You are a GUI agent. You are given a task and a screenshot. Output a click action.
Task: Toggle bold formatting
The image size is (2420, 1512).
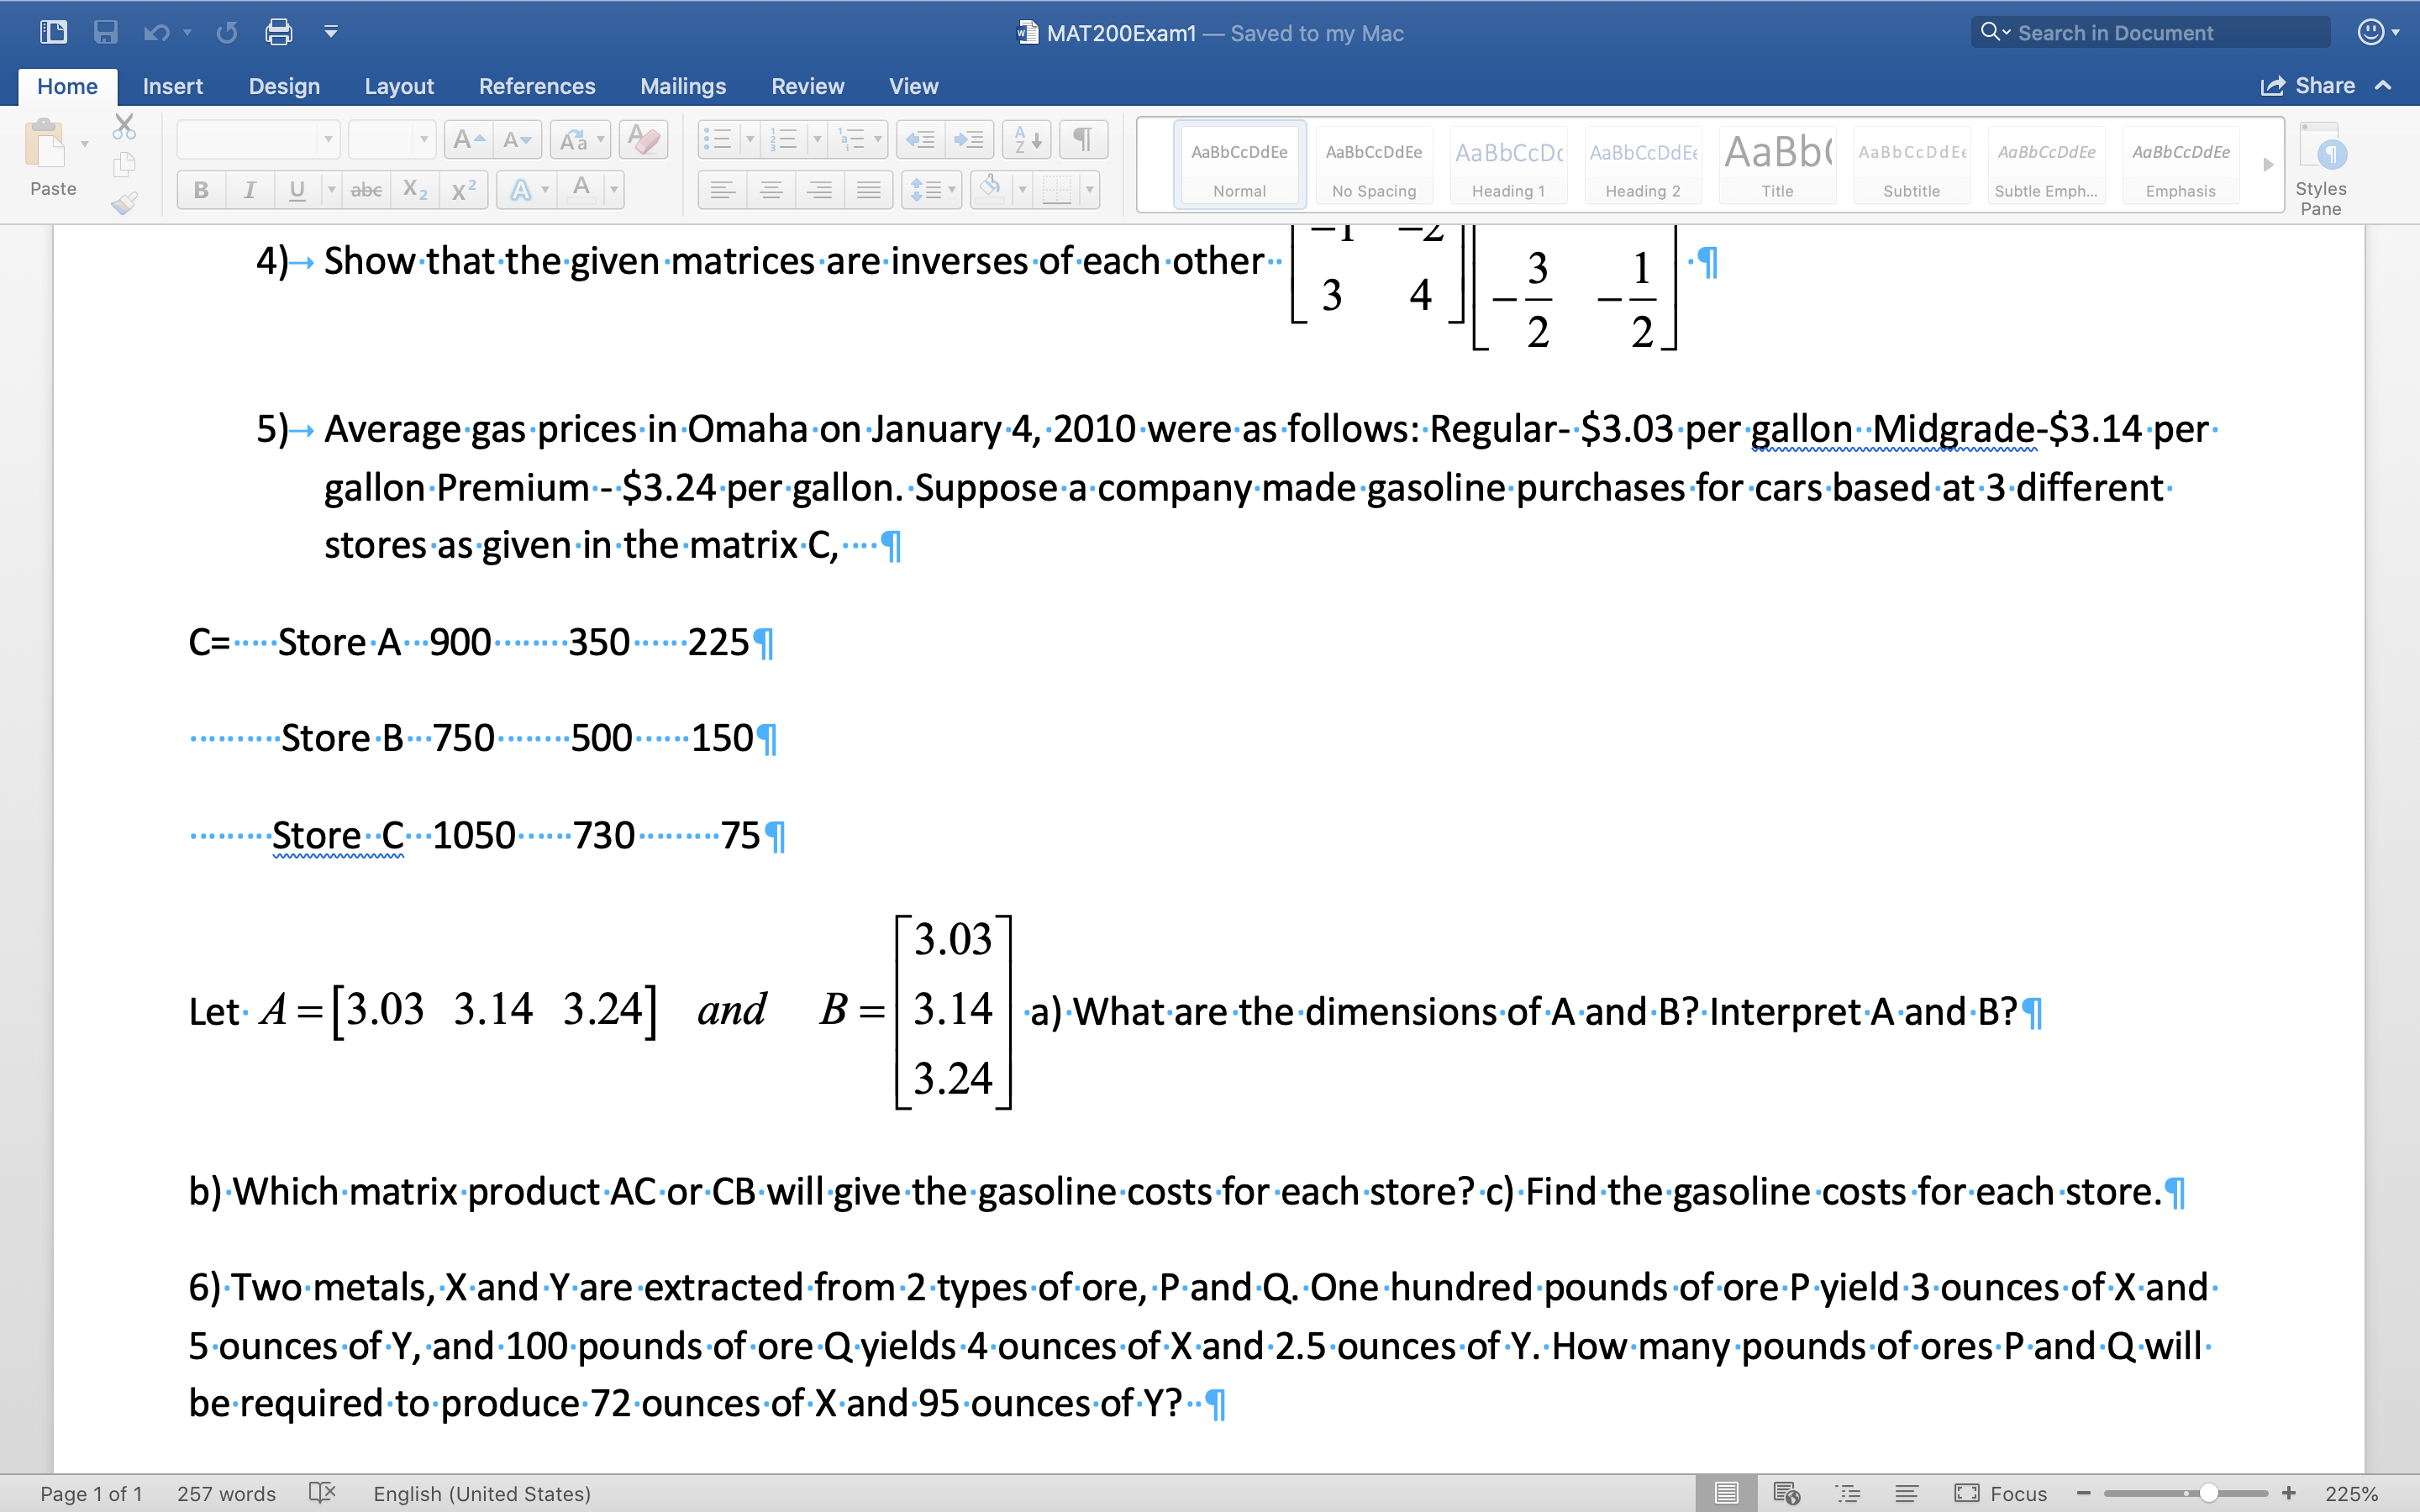click(x=201, y=190)
